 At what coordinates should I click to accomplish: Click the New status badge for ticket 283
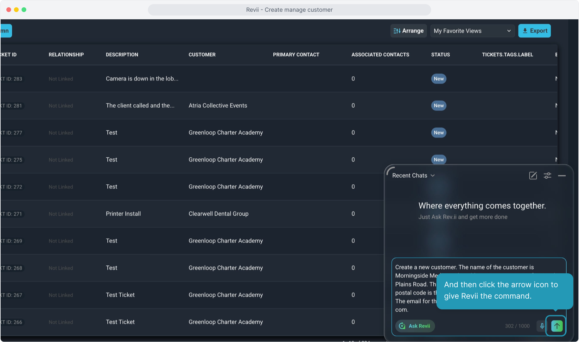coord(439,79)
